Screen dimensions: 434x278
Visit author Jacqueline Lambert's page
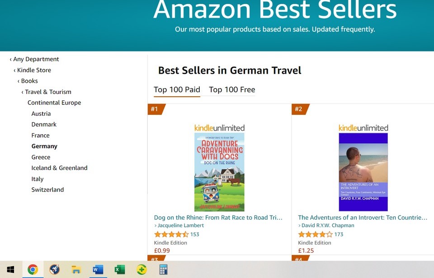(x=180, y=225)
